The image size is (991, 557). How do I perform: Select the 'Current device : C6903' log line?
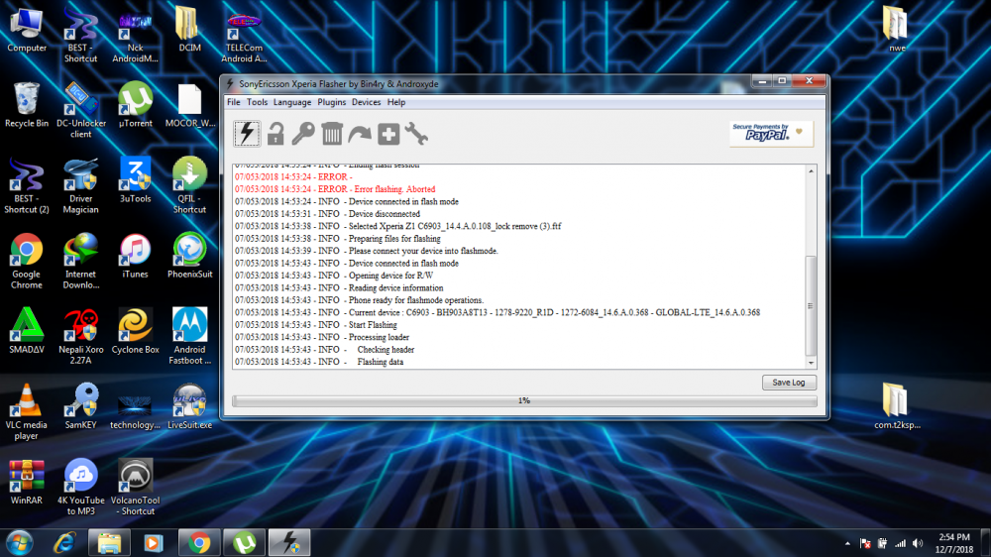tap(497, 312)
